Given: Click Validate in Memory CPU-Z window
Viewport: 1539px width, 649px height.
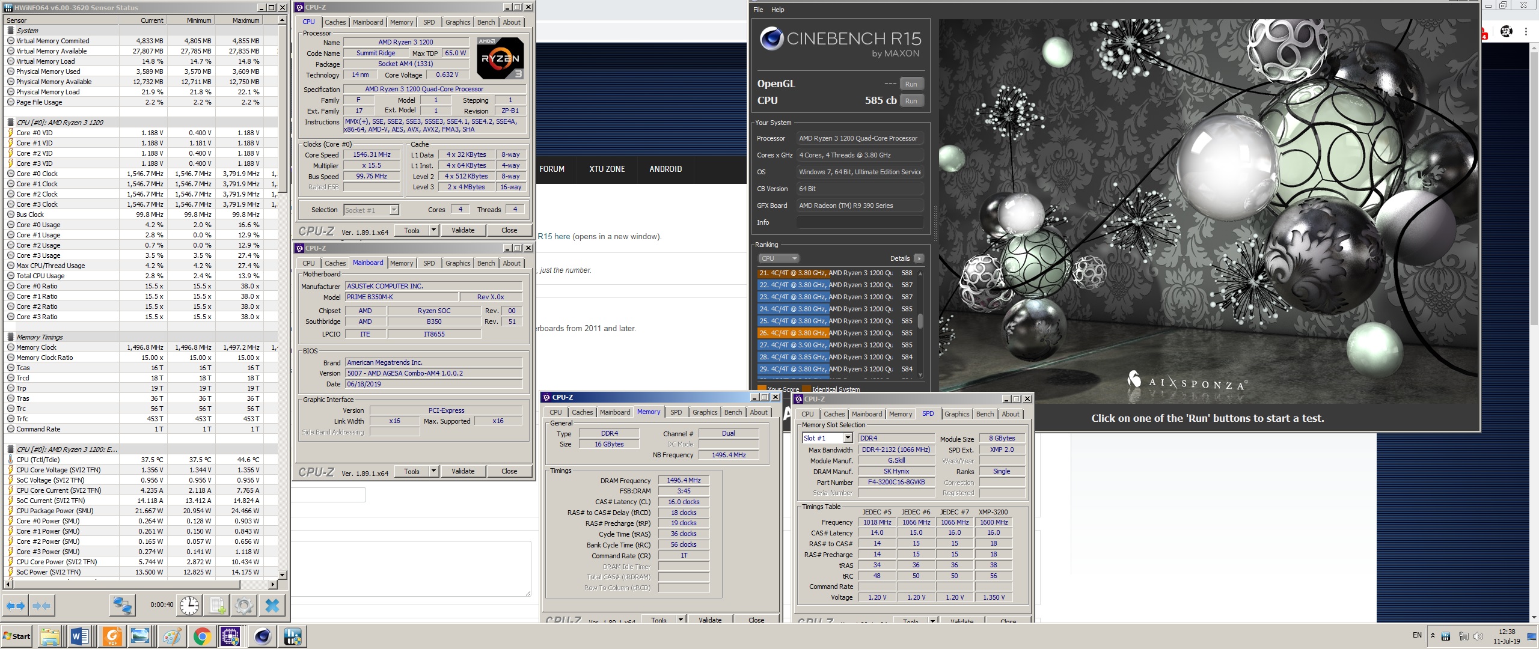Looking at the screenshot, I should coord(710,620).
